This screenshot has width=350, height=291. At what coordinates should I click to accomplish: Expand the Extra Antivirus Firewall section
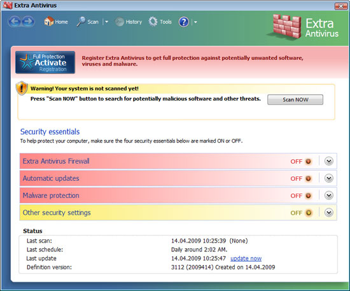329,161
